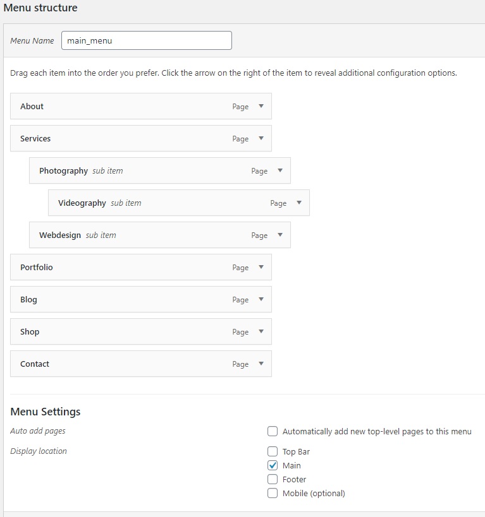Tick the Mobile (optional) location checkbox
The image size is (485, 517).
click(x=273, y=494)
